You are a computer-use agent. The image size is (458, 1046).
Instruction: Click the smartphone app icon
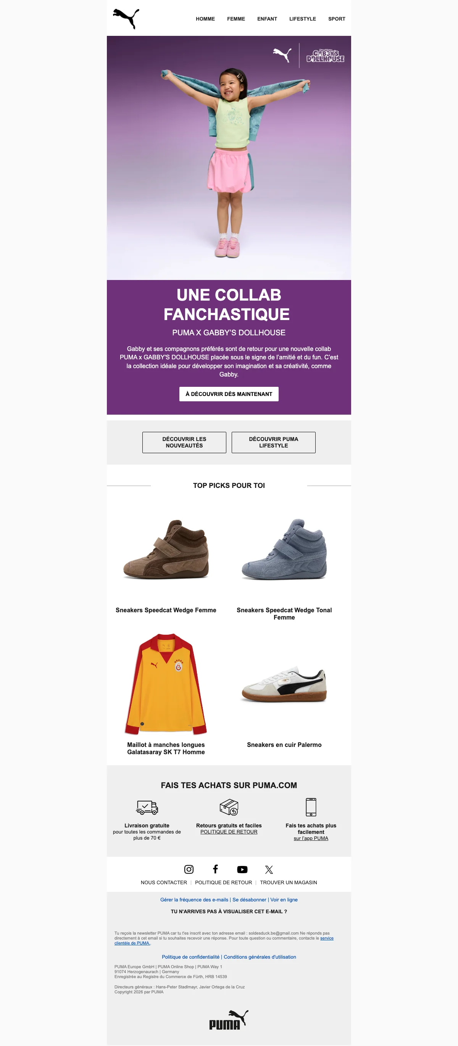pos(311,807)
